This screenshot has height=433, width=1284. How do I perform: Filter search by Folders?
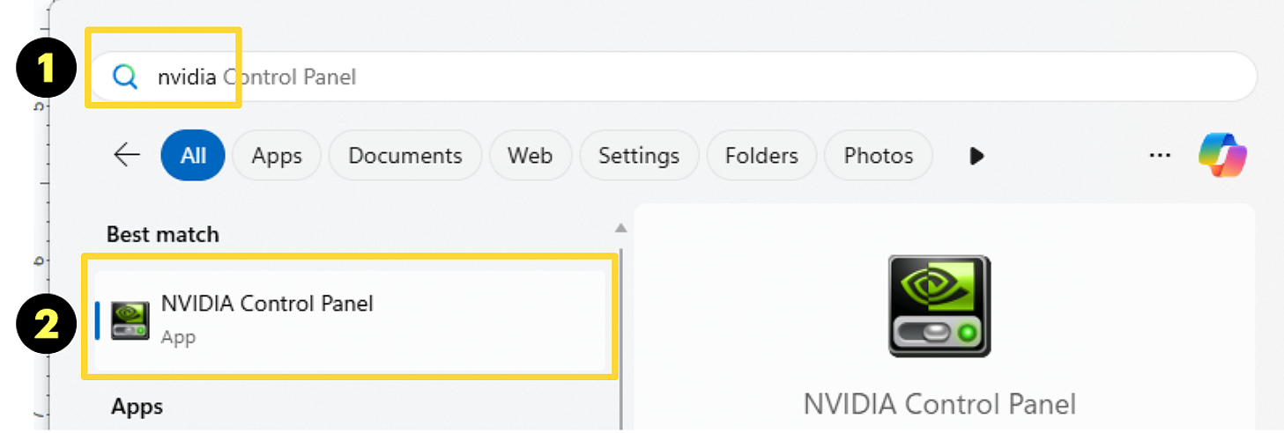click(761, 156)
